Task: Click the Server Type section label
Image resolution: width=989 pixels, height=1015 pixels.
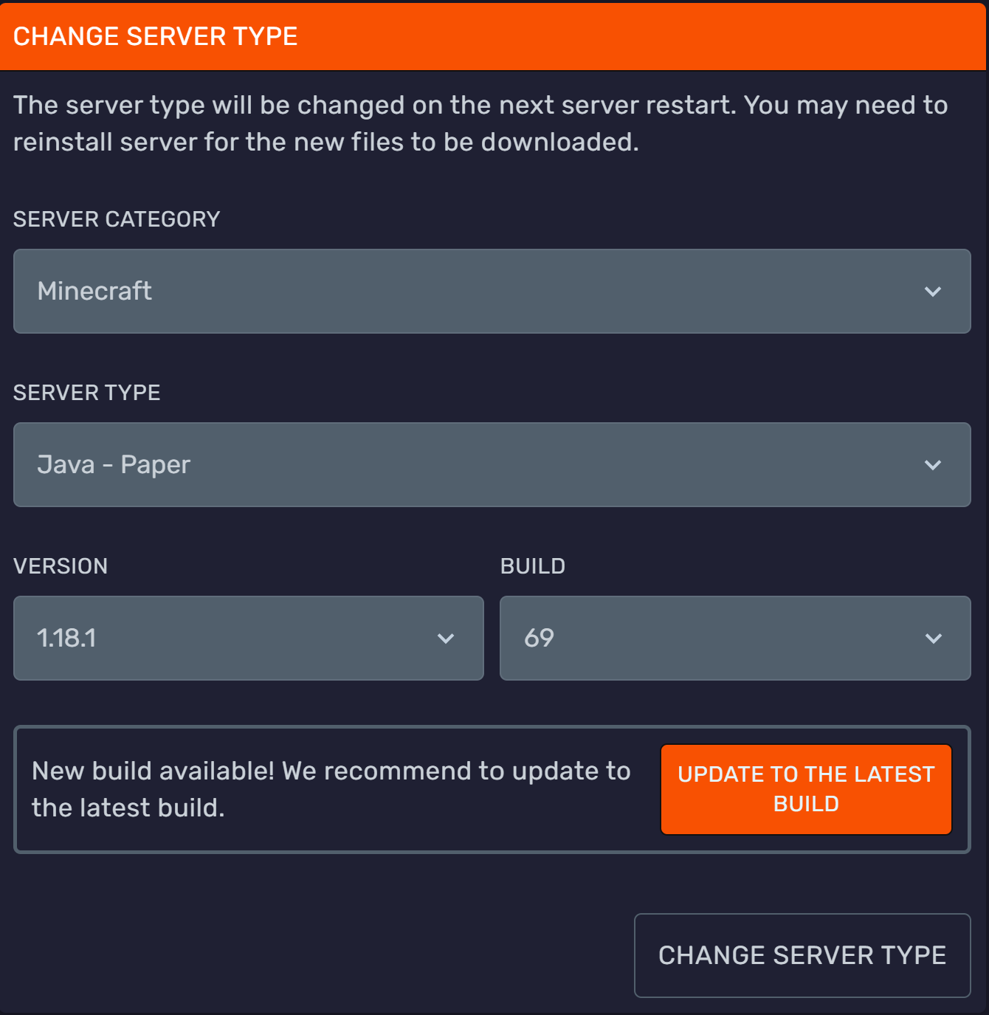Action: point(86,392)
